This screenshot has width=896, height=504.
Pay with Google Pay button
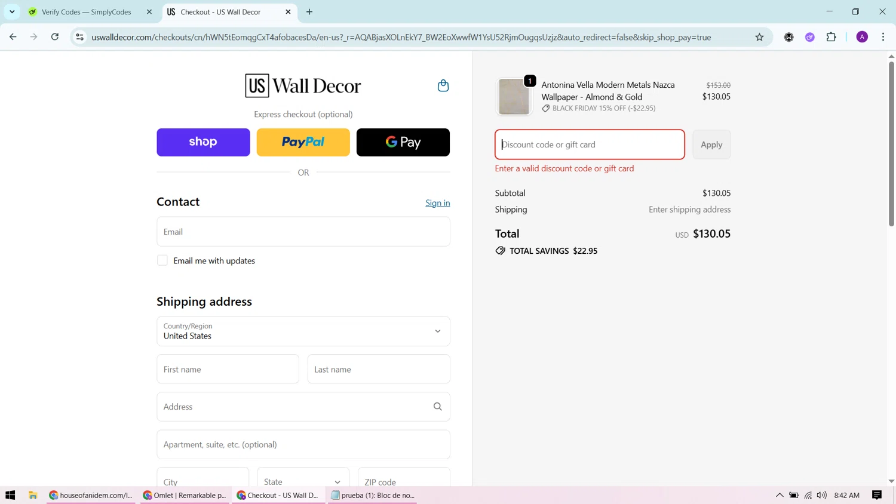click(403, 142)
